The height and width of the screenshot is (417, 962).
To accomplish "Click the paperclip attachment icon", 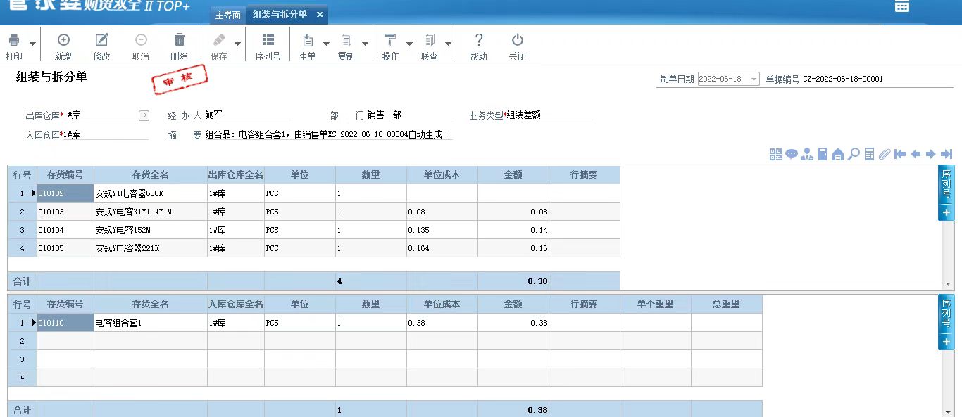I will [x=885, y=154].
